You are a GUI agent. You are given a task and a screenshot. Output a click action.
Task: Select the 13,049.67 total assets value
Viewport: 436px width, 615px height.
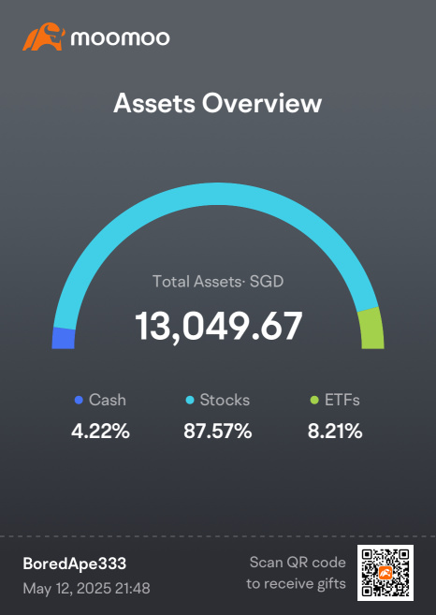(218, 327)
